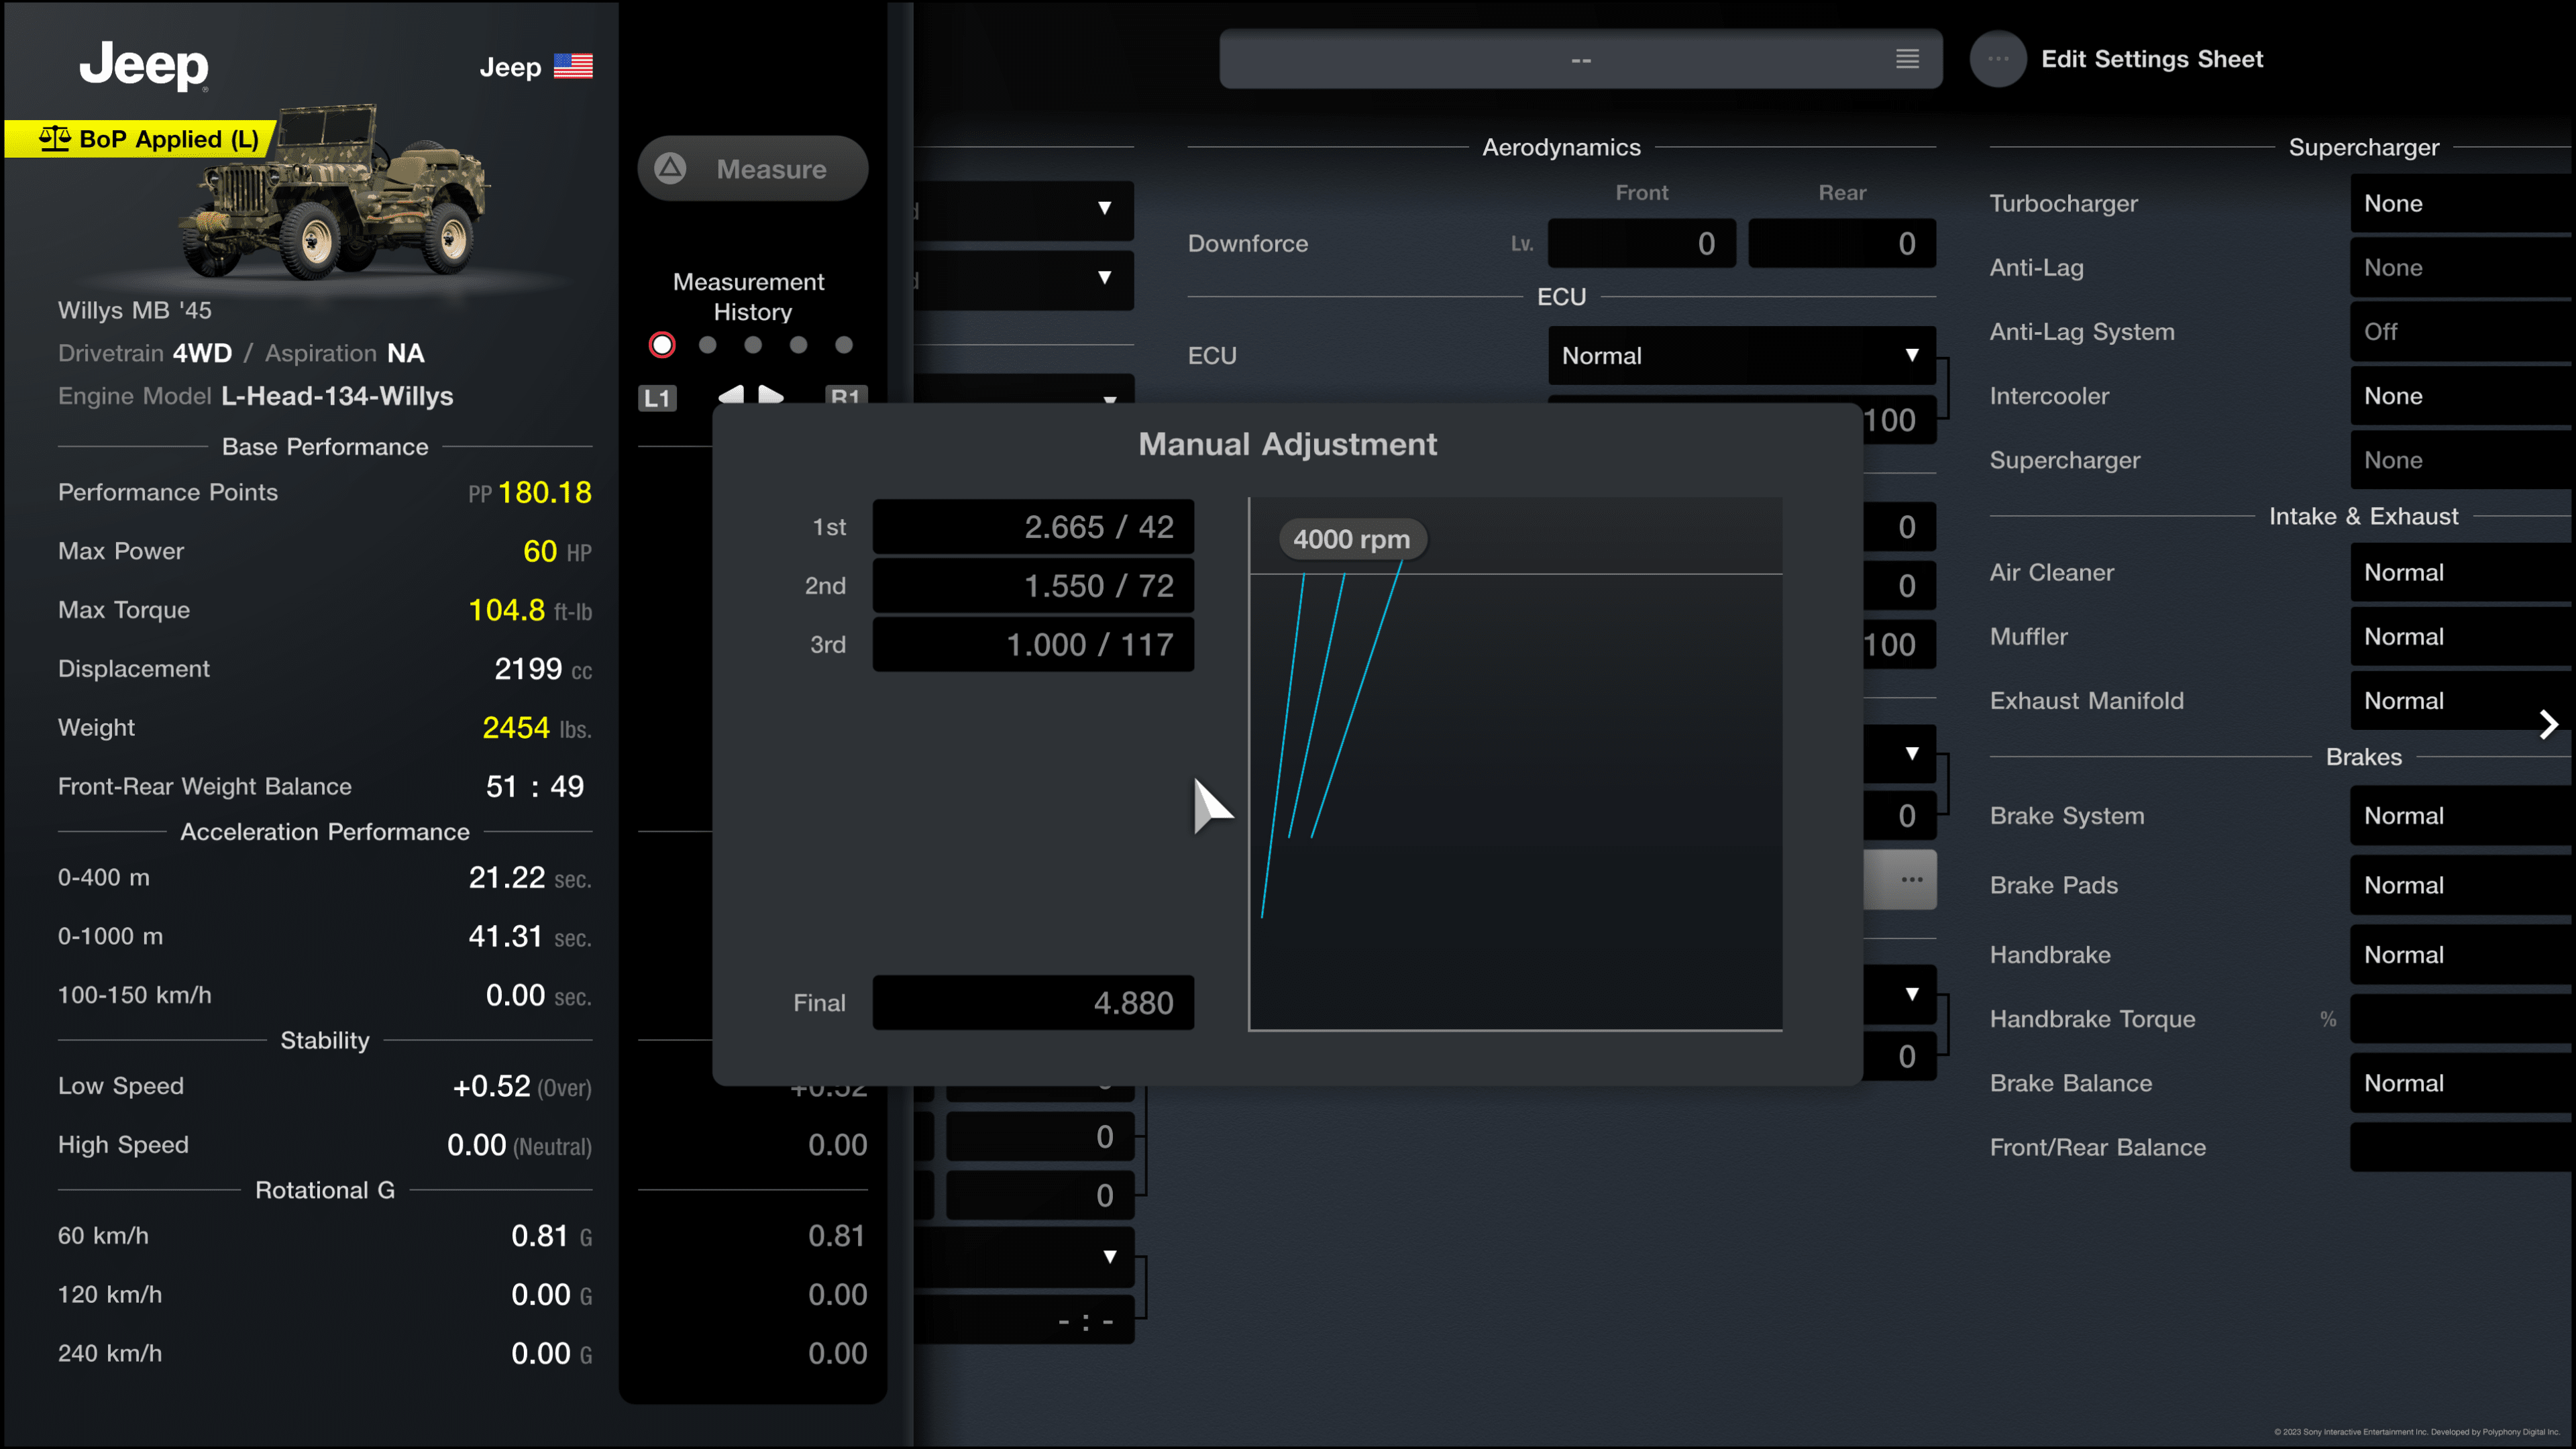Click Front-Rear Weight Balance 51 : 49
Screen dimensions: 2576x1449
coord(535,787)
